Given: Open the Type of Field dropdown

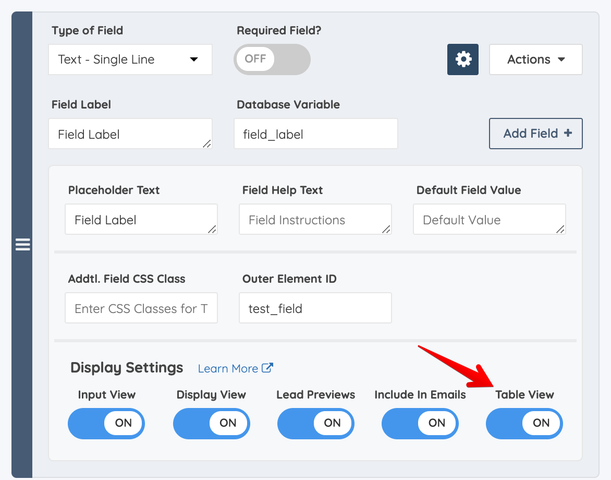Looking at the screenshot, I should point(130,59).
